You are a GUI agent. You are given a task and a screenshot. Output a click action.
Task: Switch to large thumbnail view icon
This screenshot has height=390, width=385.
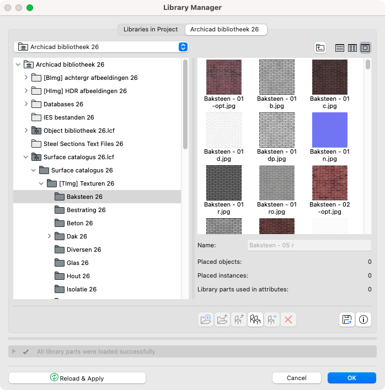click(365, 48)
